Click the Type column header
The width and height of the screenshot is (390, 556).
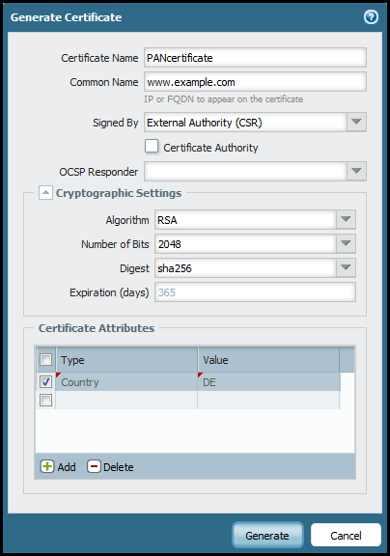[126, 360]
